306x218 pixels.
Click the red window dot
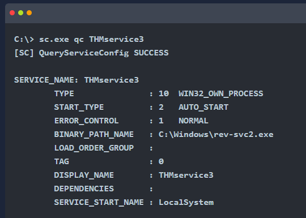pos(12,13)
